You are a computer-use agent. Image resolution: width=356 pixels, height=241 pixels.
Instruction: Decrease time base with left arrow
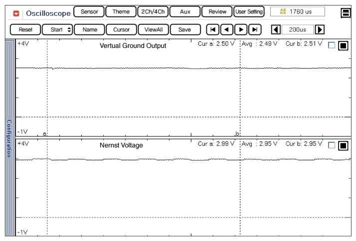pos(275,29)
